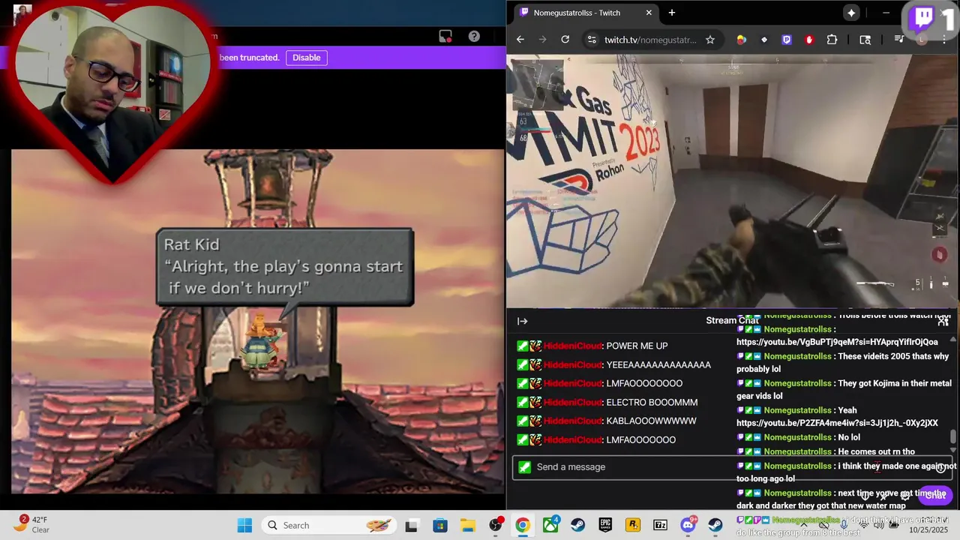Click the Send a message chat field
960x540 pixels.
732,466
